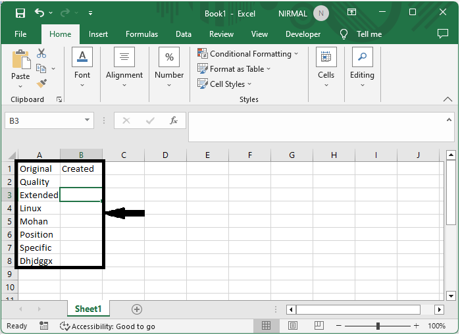Adjust the zoom slider handle

[378, 326]
